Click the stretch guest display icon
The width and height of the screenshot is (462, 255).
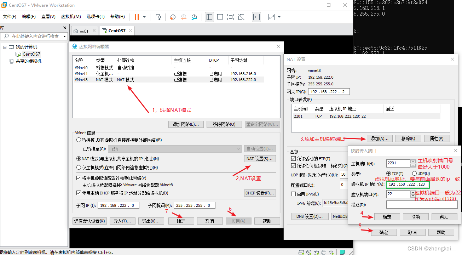pos(272,17)
